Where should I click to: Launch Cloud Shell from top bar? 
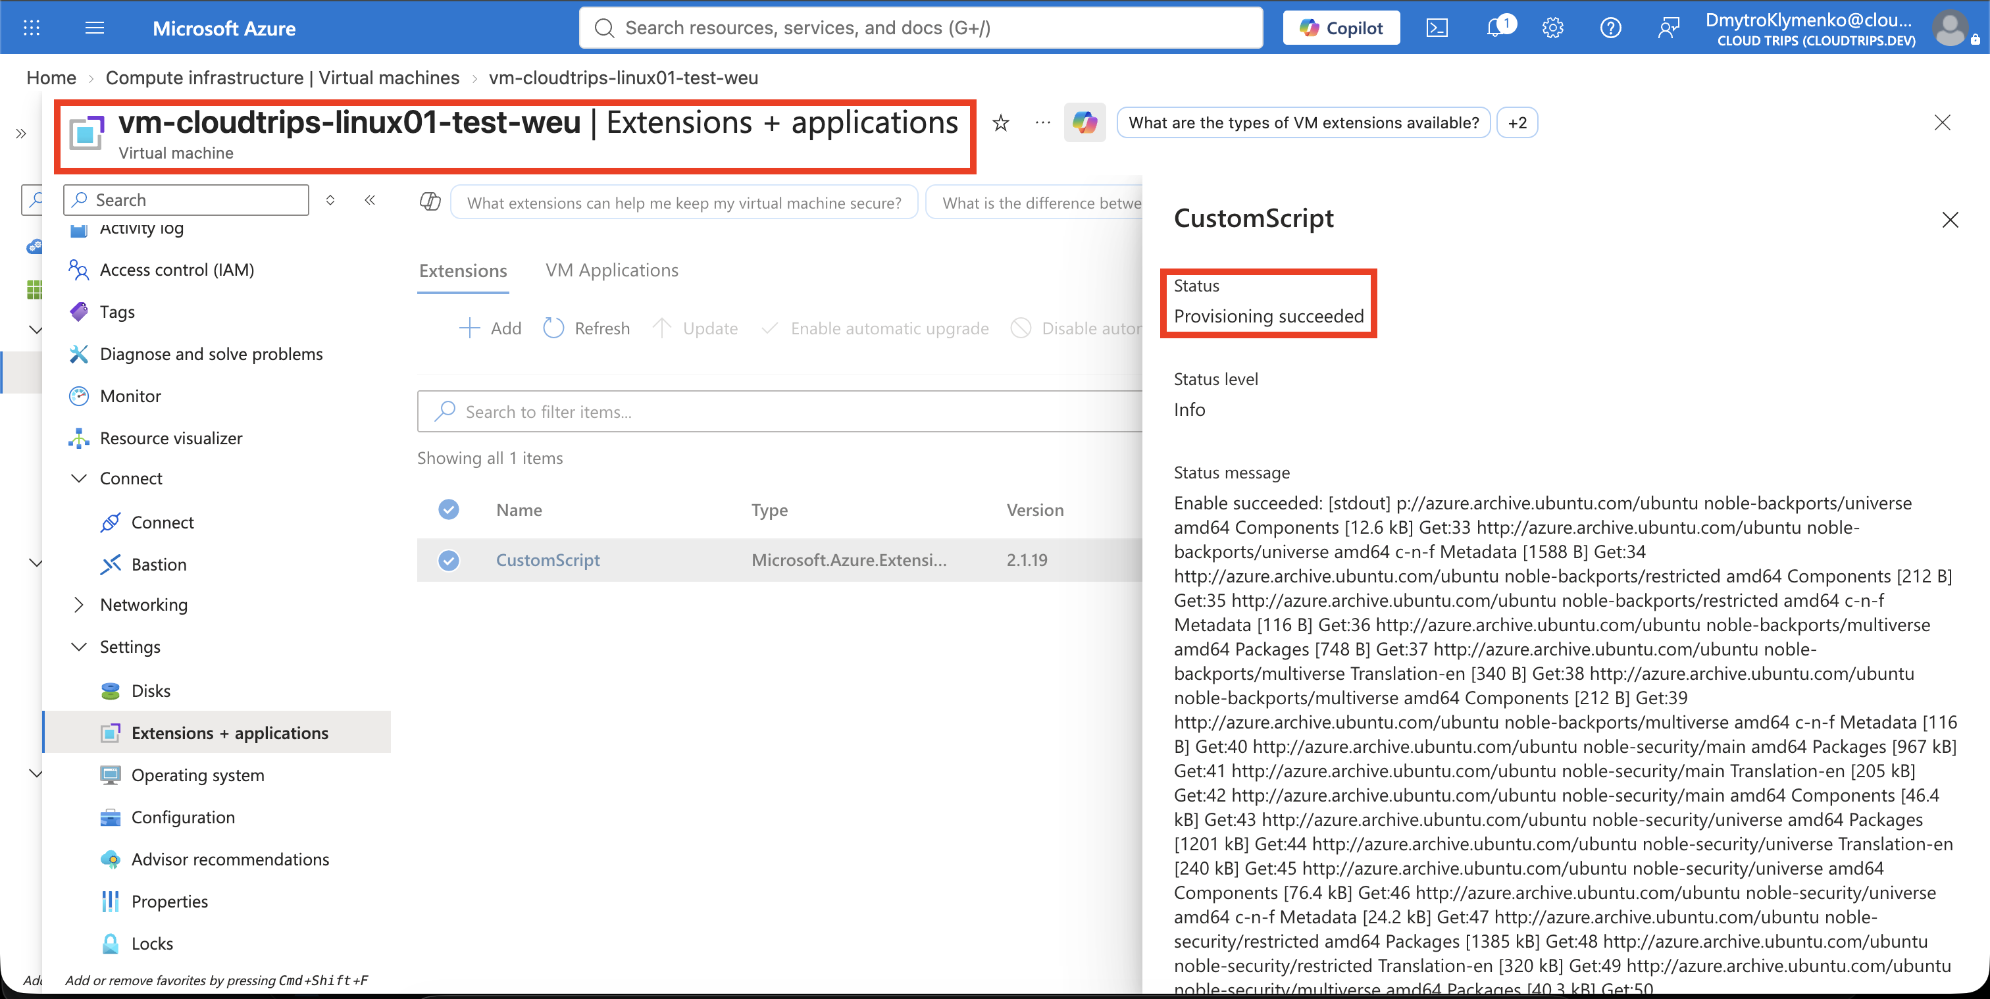pyautogui.click(x=1436, y=28)
